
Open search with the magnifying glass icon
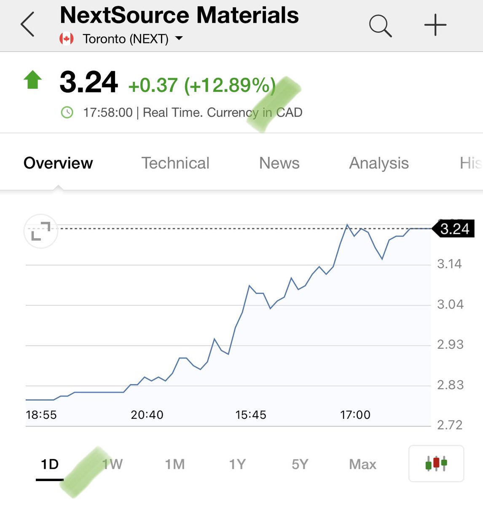(380, 26)
